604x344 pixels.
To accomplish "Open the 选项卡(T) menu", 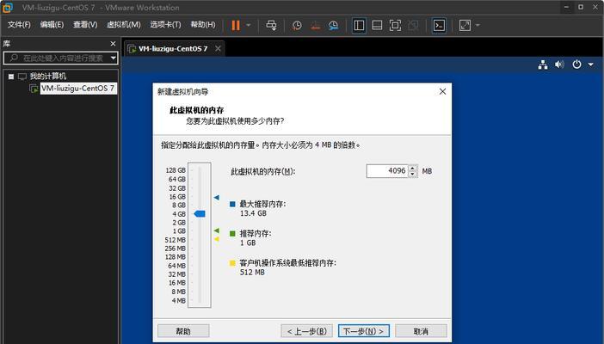I will (165, 25).
